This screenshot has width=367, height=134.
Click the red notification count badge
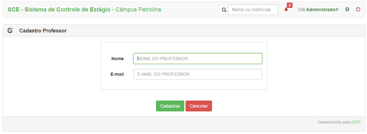pos(290,5)
